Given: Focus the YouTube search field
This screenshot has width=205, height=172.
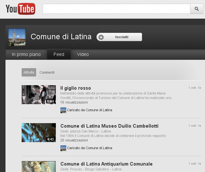Looking at the screenshot, I should pos(116,9).
